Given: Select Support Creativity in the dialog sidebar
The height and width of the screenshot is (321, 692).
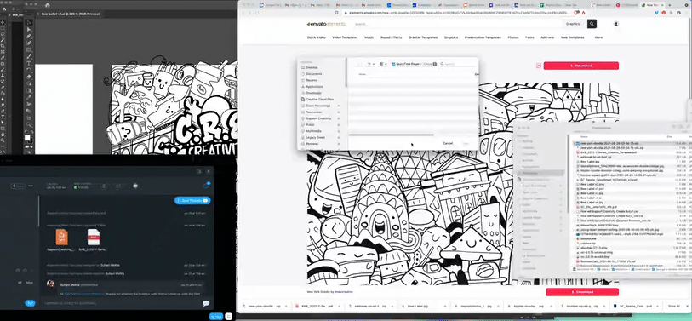Looking at the screenshot, I should pos(318,118).
